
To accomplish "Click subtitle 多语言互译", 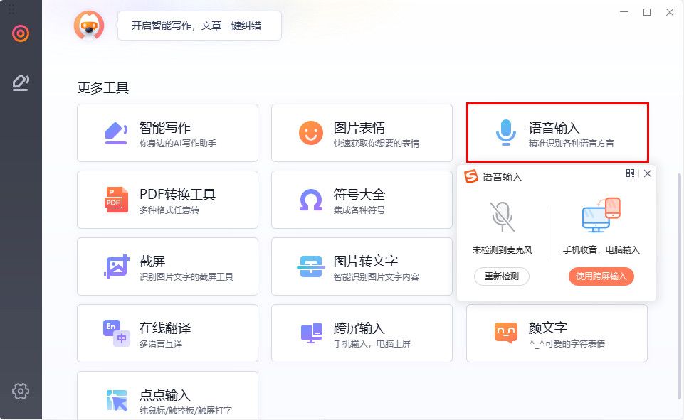I will tap(161, 344).
